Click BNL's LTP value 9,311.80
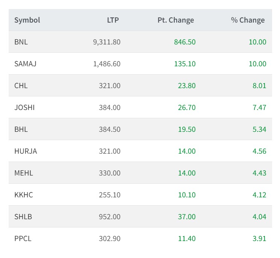The image size is (280, 258). 107,42
